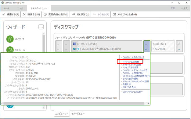Click the popup horizontal scrollbar thumb

click(74, 104)
